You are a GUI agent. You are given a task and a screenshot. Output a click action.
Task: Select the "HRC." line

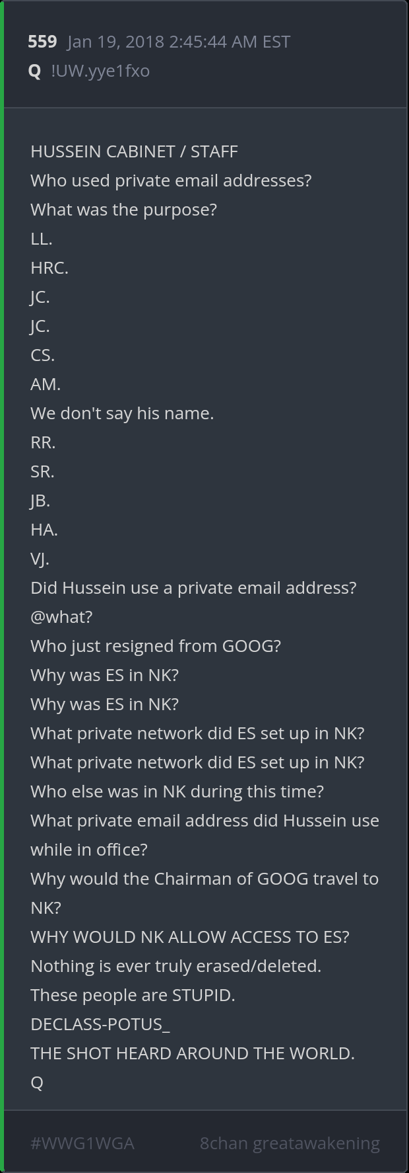click(x=49, y=268)
